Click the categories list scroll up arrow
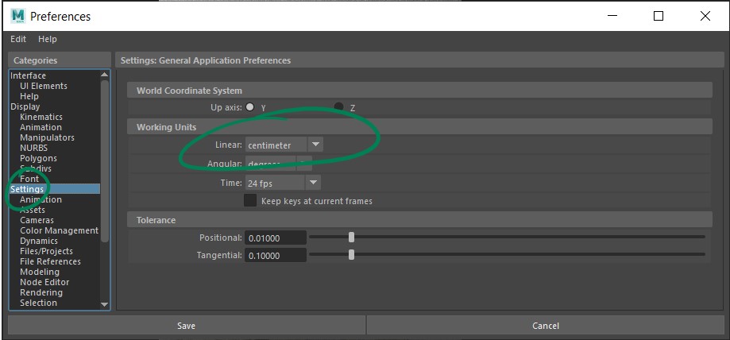The width and height of the screenshot is (730, 340). coord(104,75)
